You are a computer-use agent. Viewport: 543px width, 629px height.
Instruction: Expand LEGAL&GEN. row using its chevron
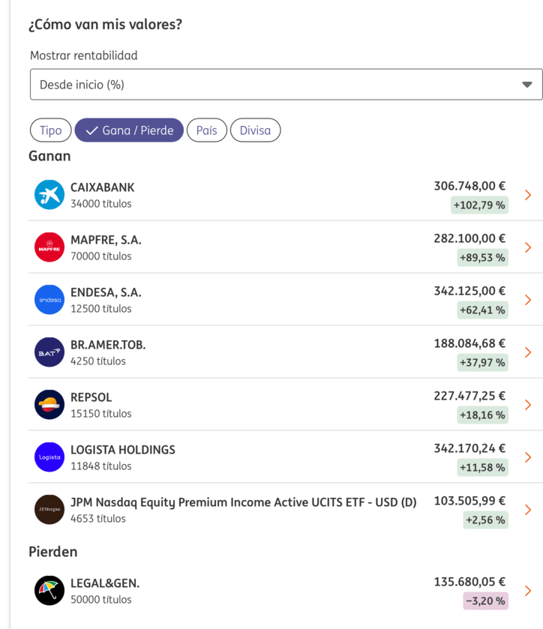528,591
